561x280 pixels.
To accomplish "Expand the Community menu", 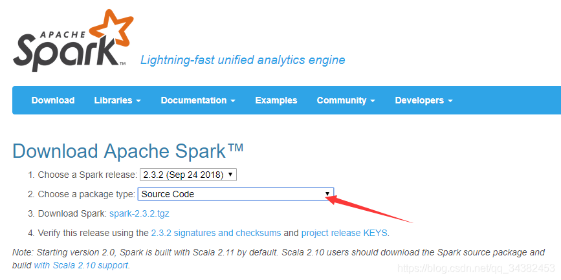I will pos(346,100).
